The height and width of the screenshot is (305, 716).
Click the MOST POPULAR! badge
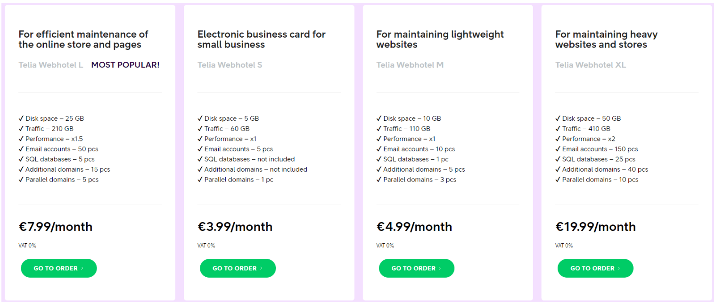125,65
